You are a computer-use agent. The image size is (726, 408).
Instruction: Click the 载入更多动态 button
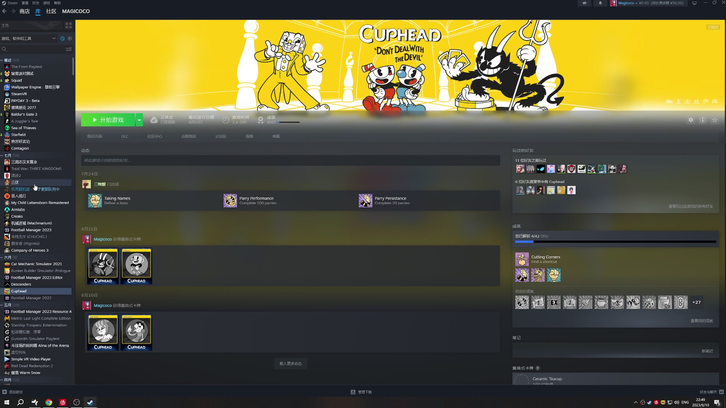290,363
